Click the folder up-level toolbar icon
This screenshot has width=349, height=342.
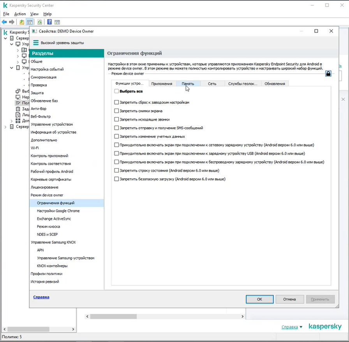[x=22, y=22]
